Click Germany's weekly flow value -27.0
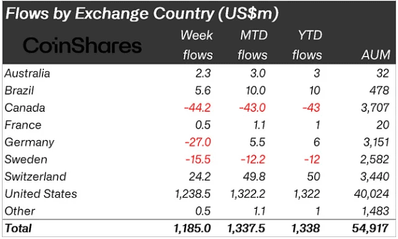 coord(198,142)
